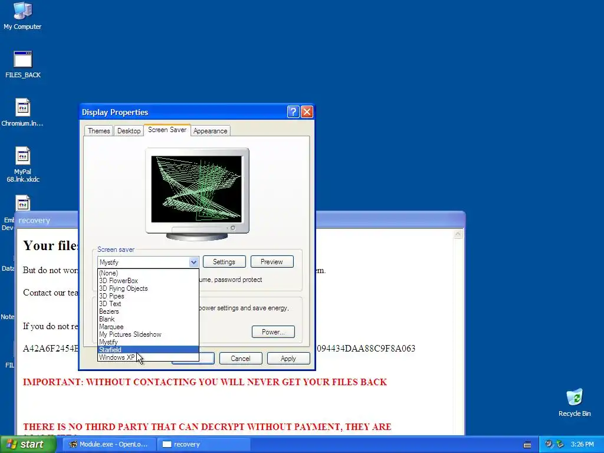The image size is (604, 453).
Task: Switch to recovery taskbar button
Action: (203, 444)
